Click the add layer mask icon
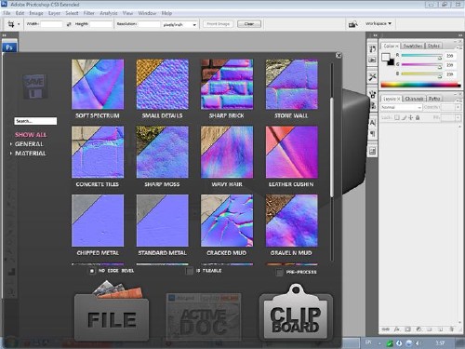 pyautogui.click(x=407, y=329)
